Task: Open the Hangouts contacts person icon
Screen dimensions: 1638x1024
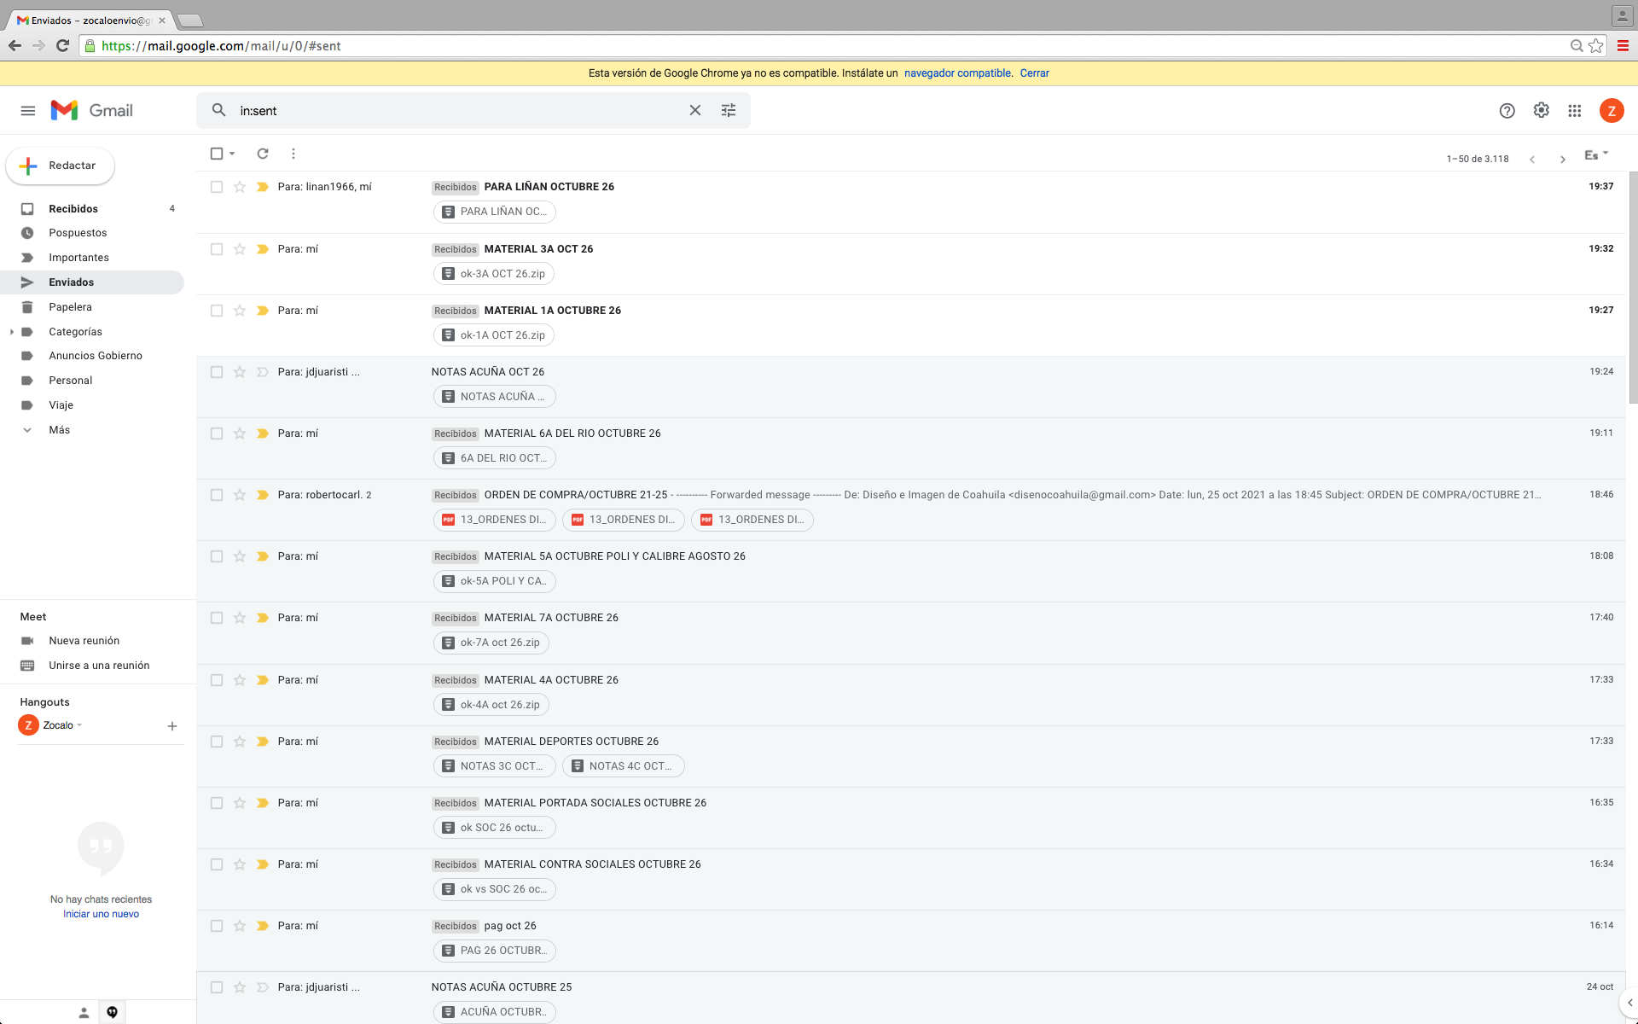Action: (84, 1013)
